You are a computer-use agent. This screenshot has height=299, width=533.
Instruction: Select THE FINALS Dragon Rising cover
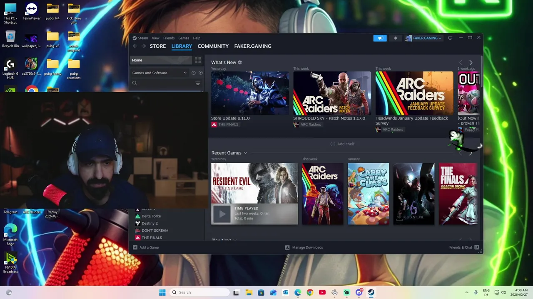[x=458, y=194]
